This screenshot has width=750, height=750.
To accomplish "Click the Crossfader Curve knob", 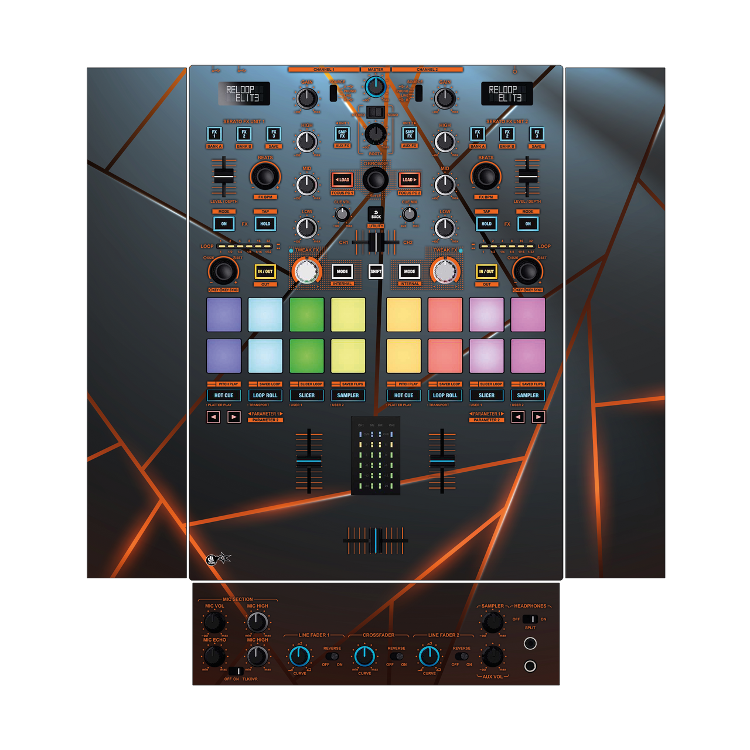I will point(364,656).
